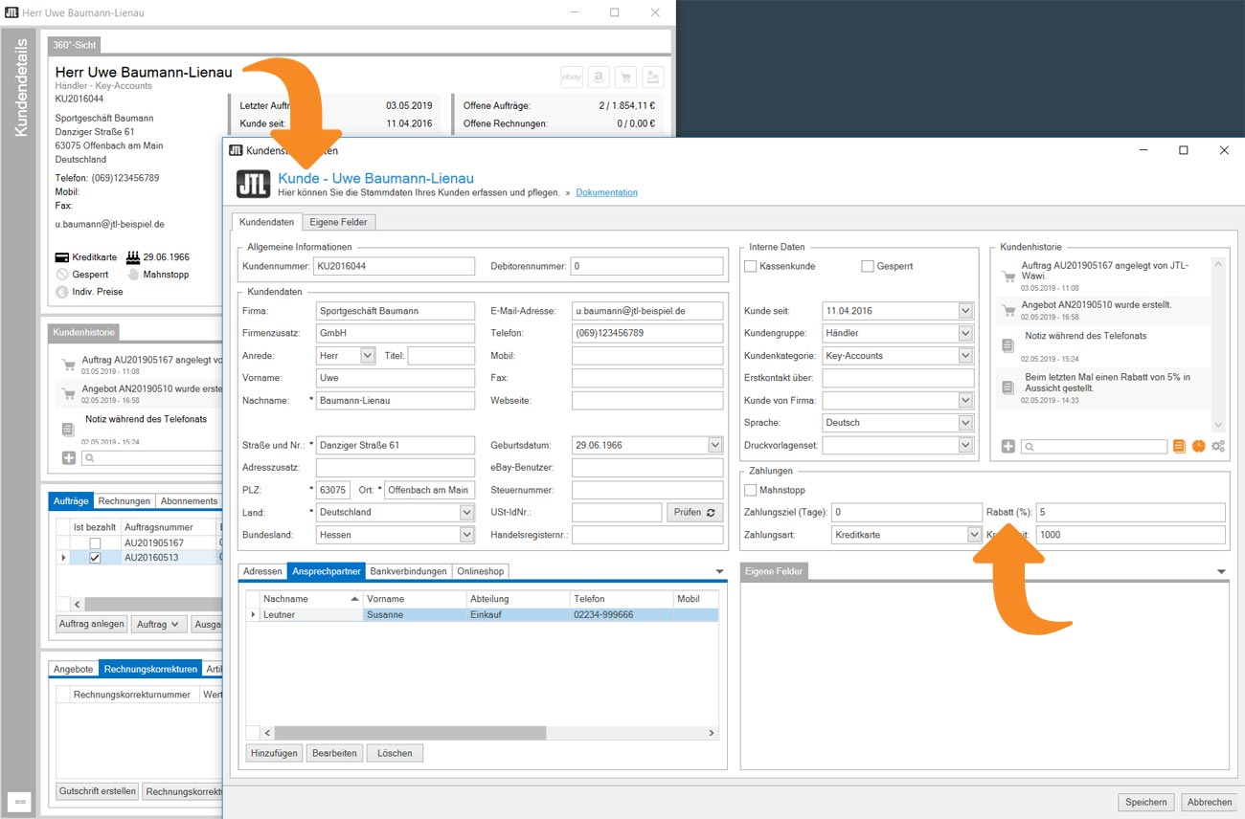Viewport: 1245px width, 819px height.
Task: Click the Amazon icon in customer header
Action: (x=599, y=77)
